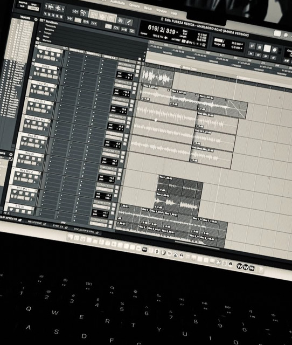The width and height of the screenshot is (292, 345).
Task: Click the Stop button in transport
Action: tap(259, 47)
